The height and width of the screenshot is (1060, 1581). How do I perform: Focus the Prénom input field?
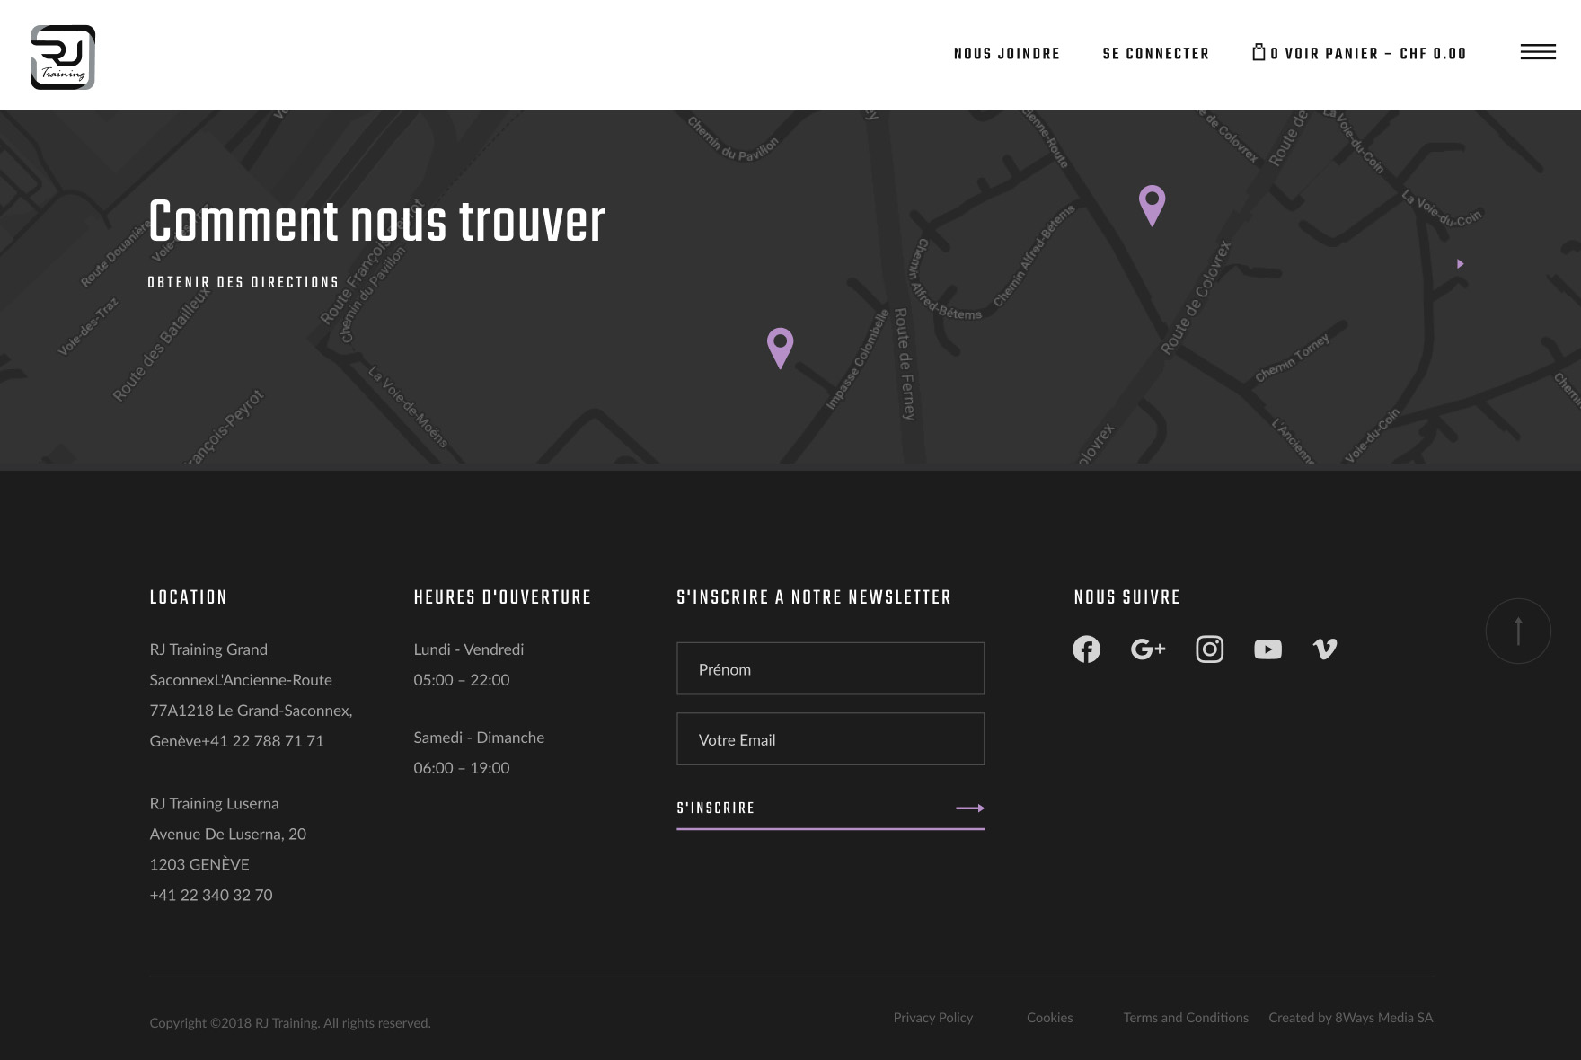pyautogui.click(x=830, y=669)
